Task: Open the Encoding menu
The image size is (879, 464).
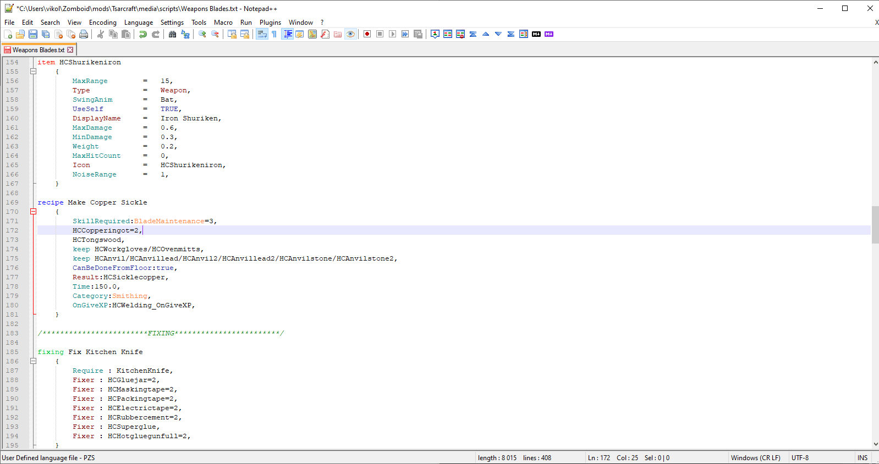Action: [103, 23]
